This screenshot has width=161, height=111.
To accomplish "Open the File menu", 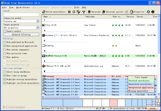I will pyautogui.click(x=4, y=8).
